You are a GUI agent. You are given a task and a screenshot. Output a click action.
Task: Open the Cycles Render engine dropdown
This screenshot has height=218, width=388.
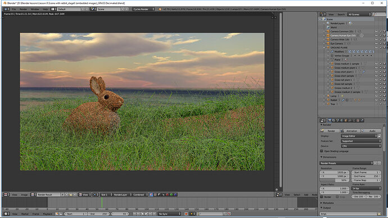[144, 9]
